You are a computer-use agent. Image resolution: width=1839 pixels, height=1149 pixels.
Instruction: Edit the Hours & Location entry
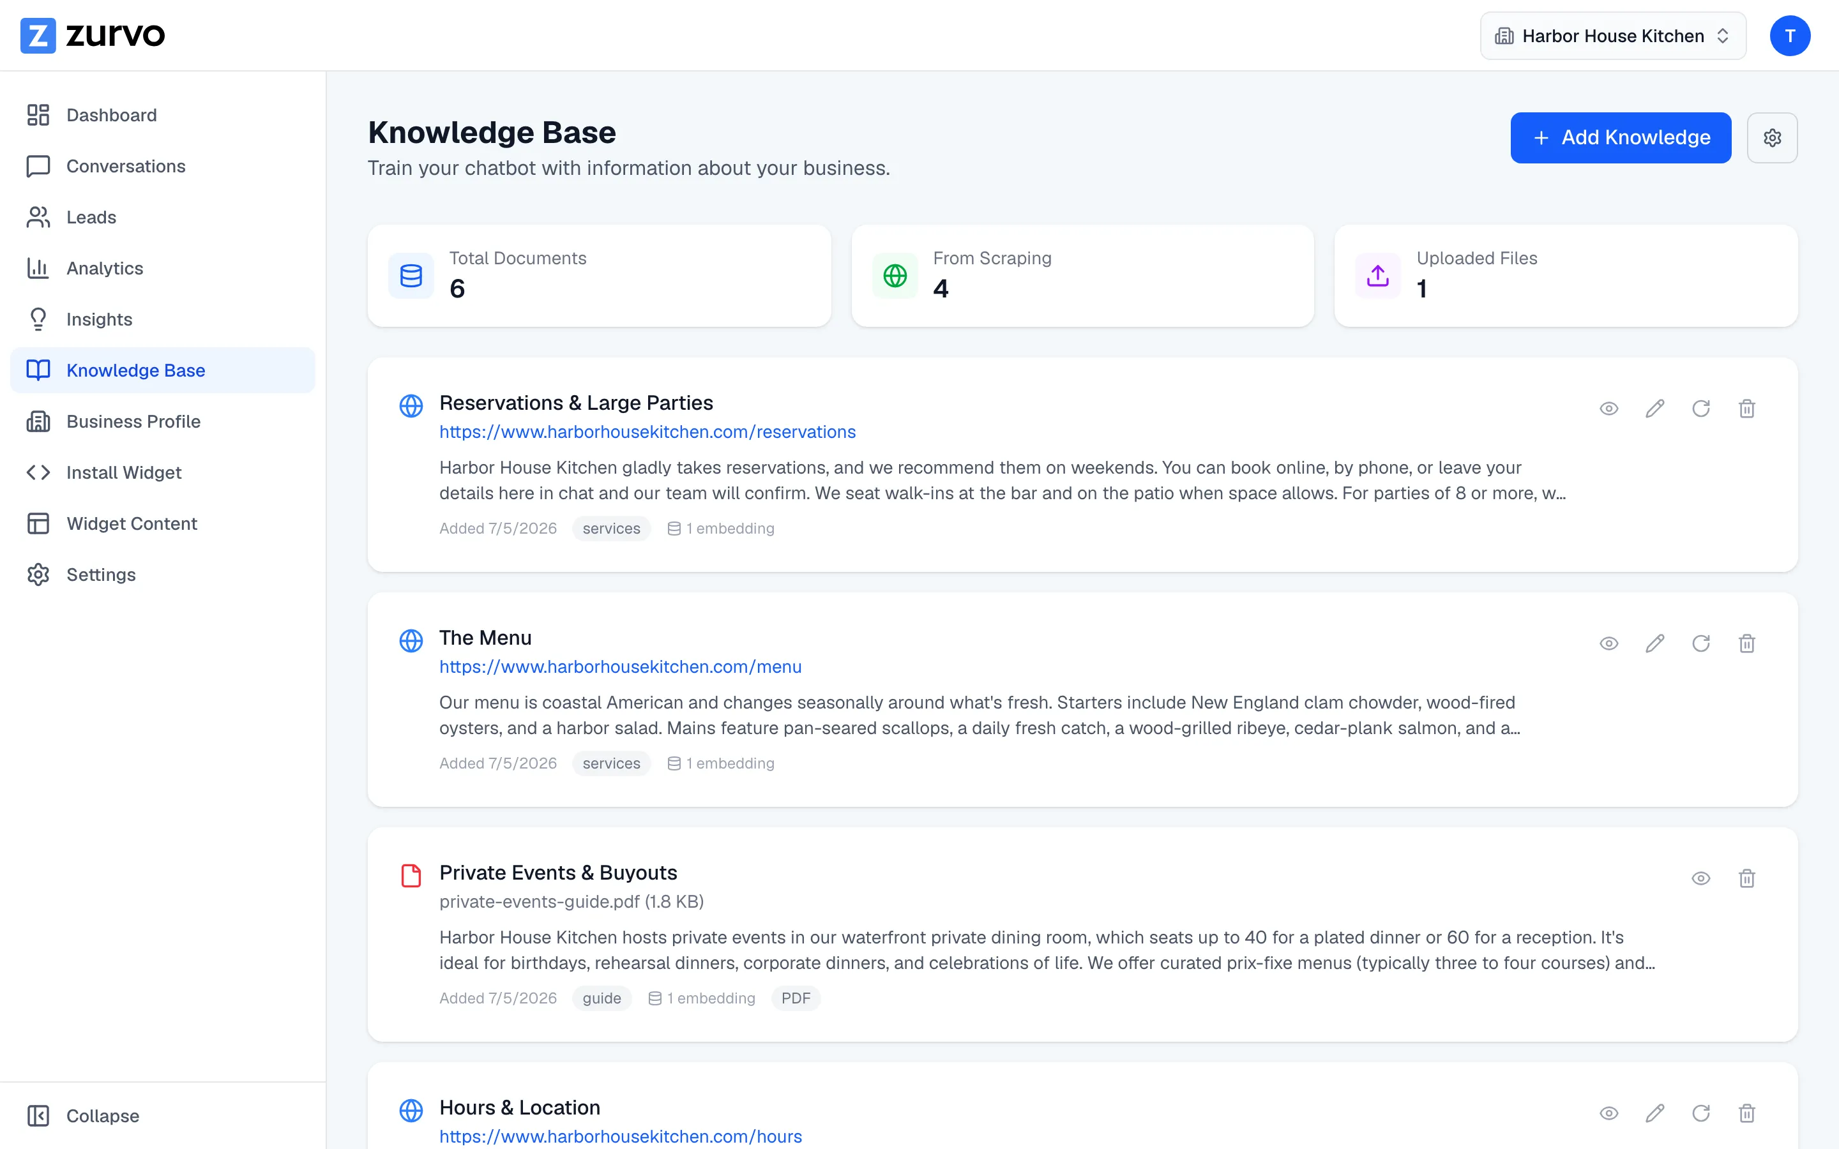point(1655,1113)
